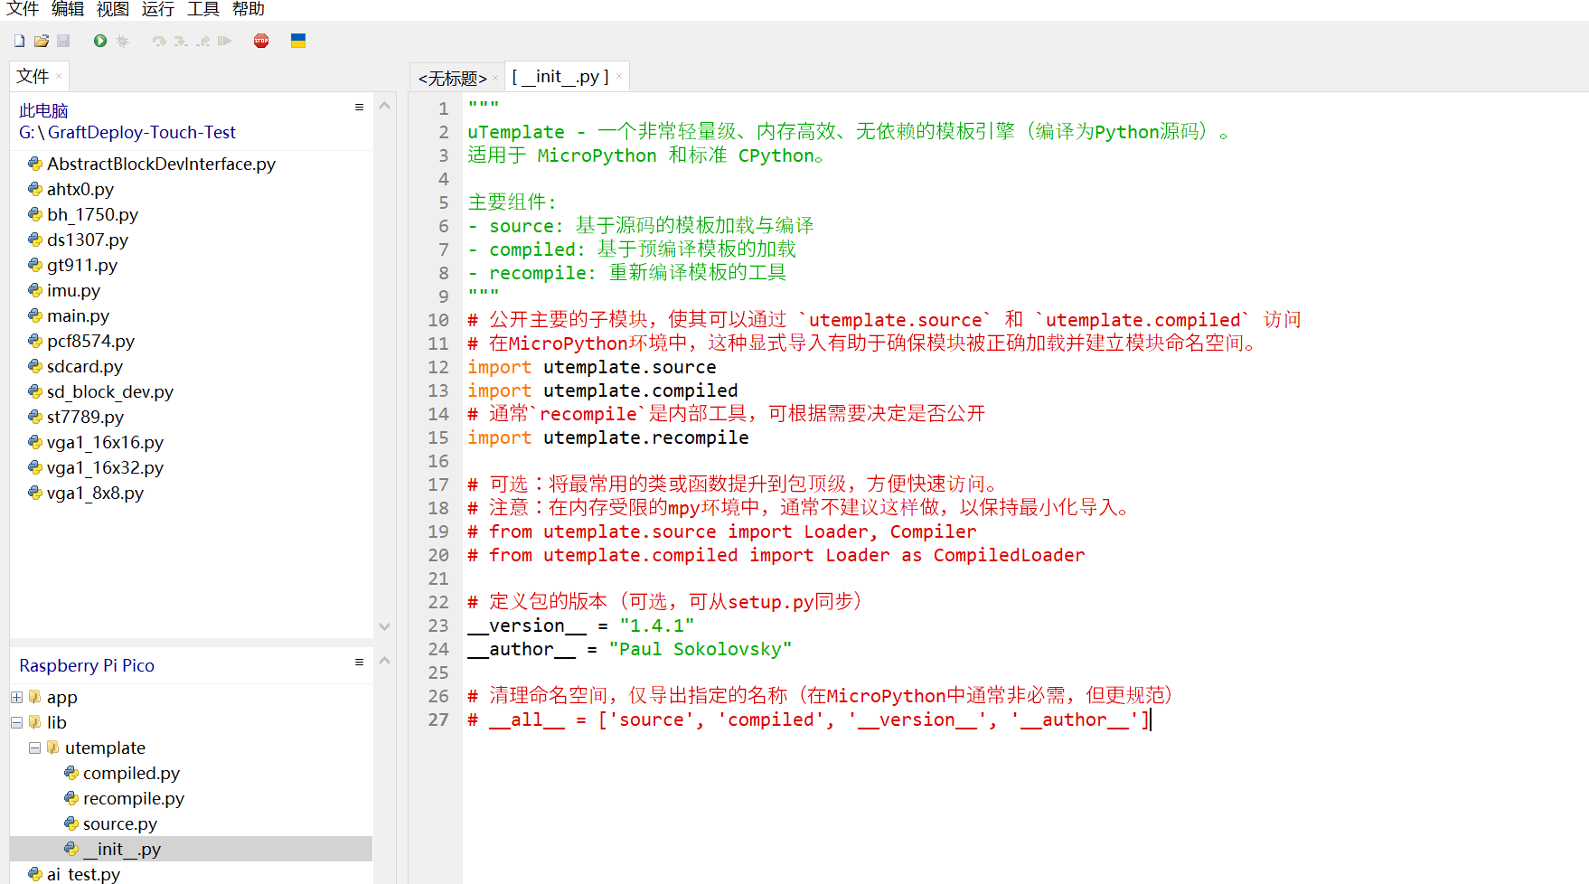Select the lib folder row
Screen dimensions: 1589x884
191,722
